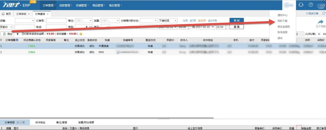Click the yellow help icon after 含快递费

81,34
